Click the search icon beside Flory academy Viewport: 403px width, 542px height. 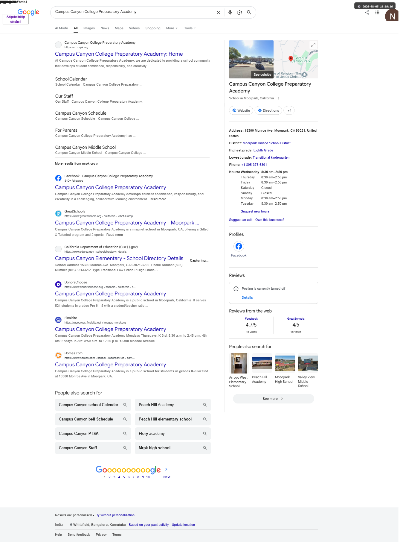tap(205, 433)
